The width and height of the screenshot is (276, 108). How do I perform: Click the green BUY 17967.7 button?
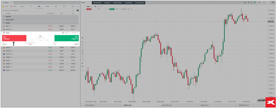(67, 38)
